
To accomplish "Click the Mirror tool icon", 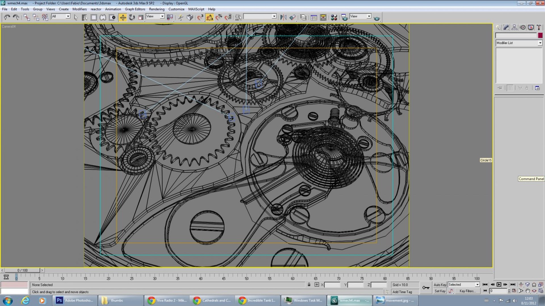I will pos(283,18).
